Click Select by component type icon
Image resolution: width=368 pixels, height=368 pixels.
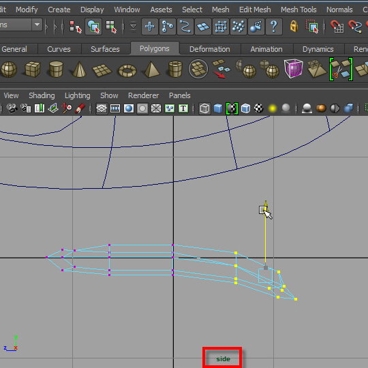[111, 27]
